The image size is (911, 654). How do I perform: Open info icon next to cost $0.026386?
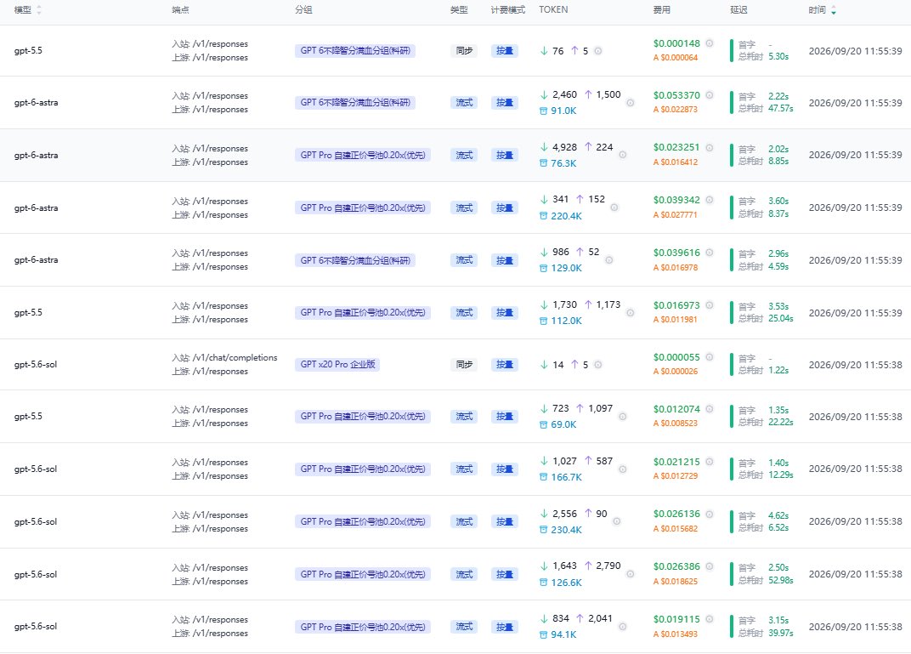(710, 566)
